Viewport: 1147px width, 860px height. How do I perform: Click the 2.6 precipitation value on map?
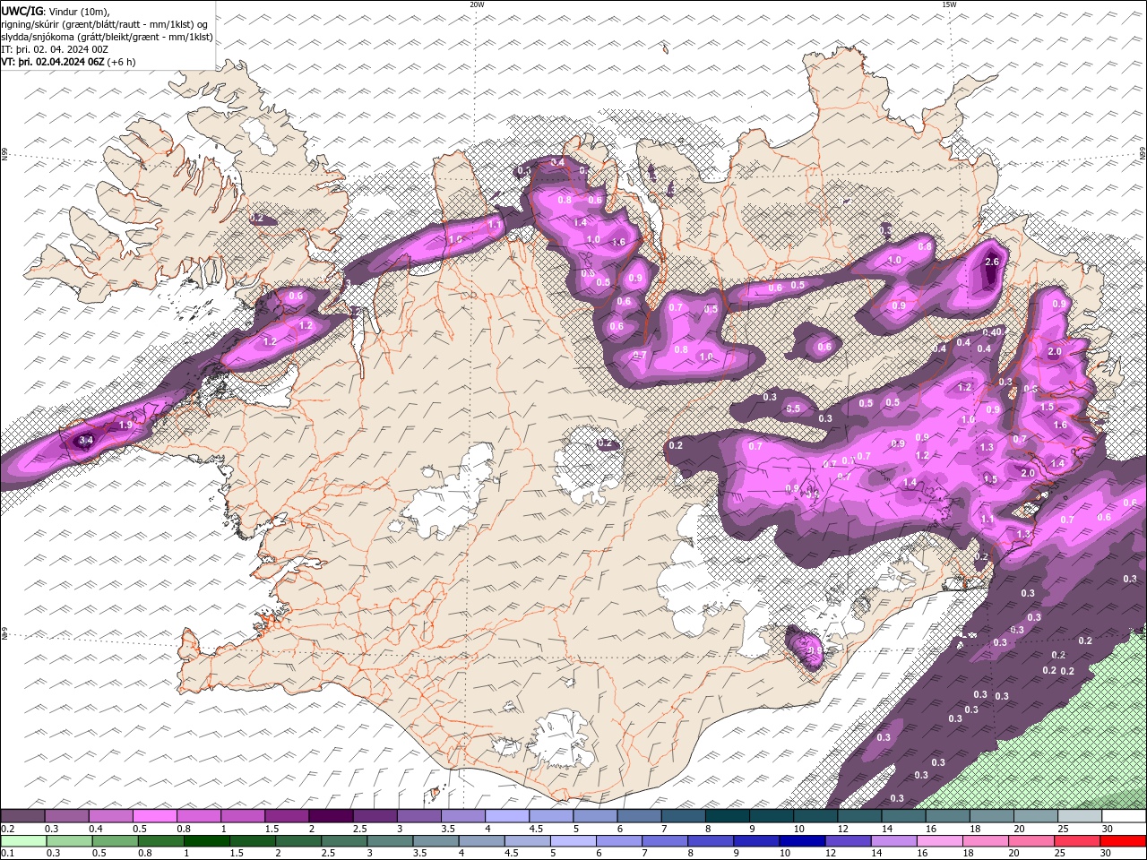tap(991, 262)
